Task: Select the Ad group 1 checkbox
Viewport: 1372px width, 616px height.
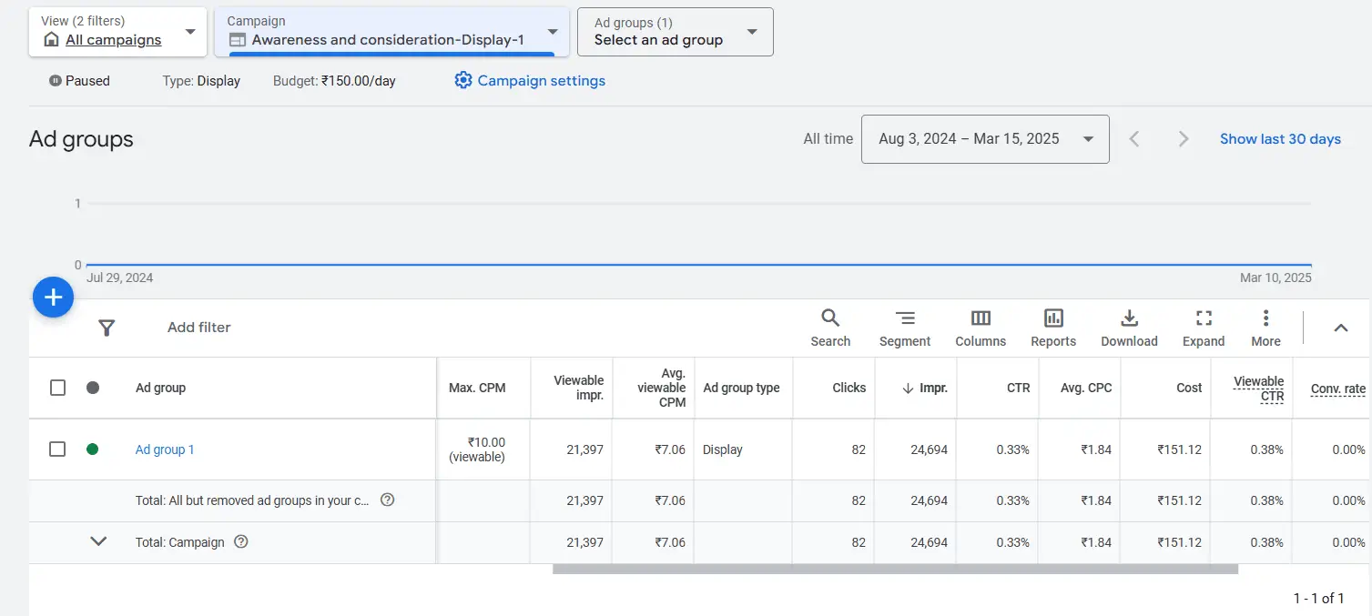Action: click(x=57, y=449)
